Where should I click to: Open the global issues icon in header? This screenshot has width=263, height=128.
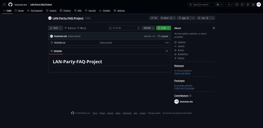click(x=237, y=4)
